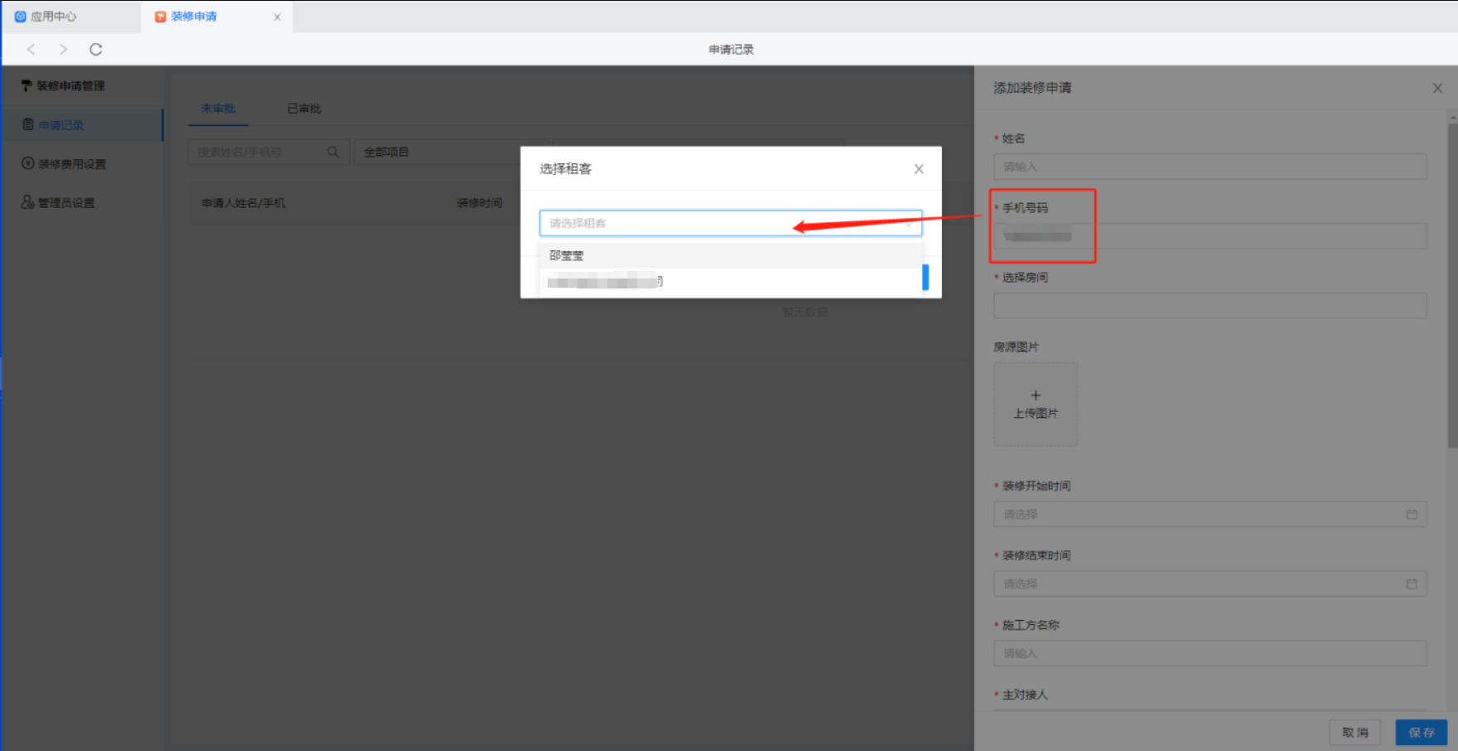This screenshot has height=751, width=1458.
Task: Click the 取消 button
Action: tap(1354, 733)
